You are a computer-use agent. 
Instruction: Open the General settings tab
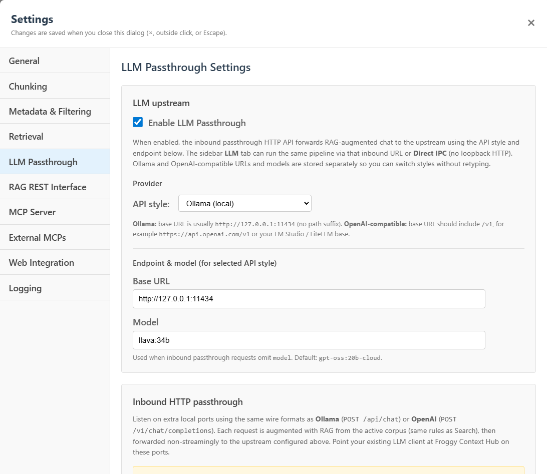[x=55, y=61]
